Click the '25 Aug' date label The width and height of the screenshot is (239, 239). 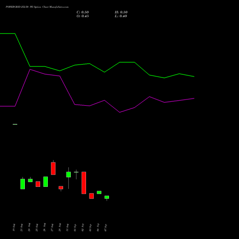(x=37, y=228)
